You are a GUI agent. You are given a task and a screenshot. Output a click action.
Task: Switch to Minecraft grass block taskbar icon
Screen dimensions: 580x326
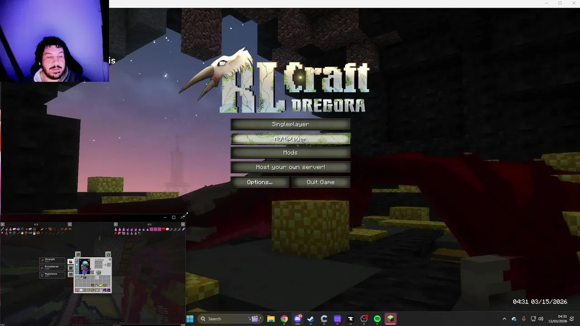pyautogui.click(x=391, y=319)
